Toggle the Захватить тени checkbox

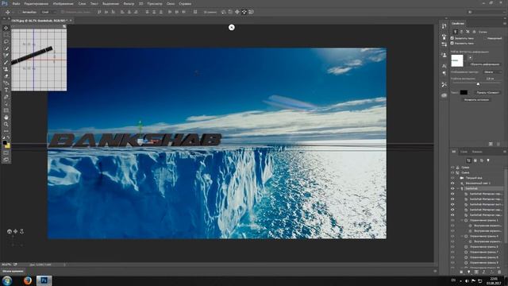452,38
